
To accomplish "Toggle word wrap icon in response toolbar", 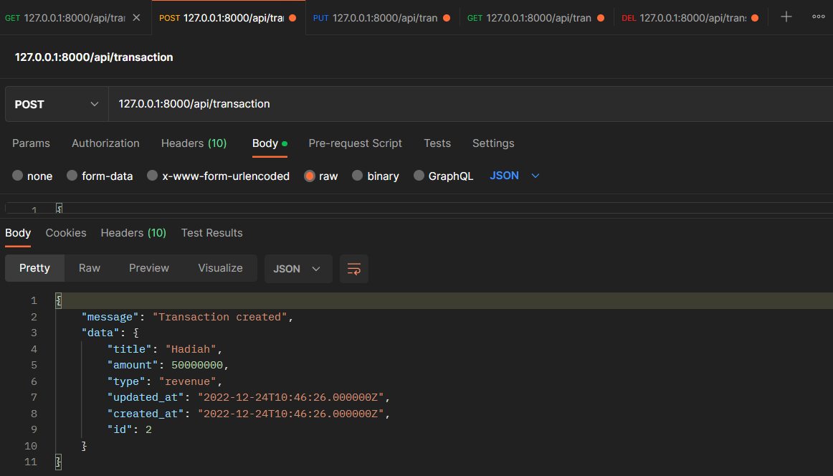I will click(354, 269).
